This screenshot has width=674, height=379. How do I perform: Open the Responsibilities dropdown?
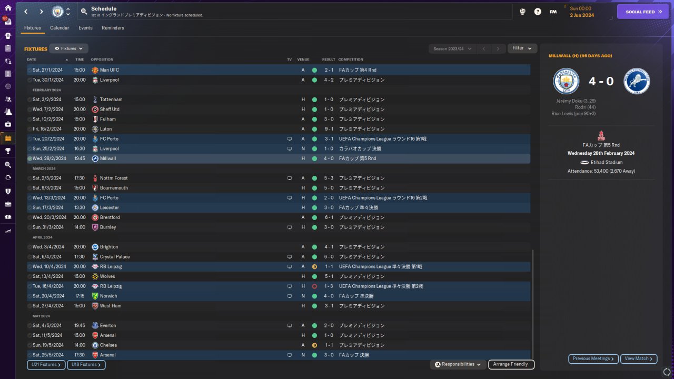pos(458,364)
